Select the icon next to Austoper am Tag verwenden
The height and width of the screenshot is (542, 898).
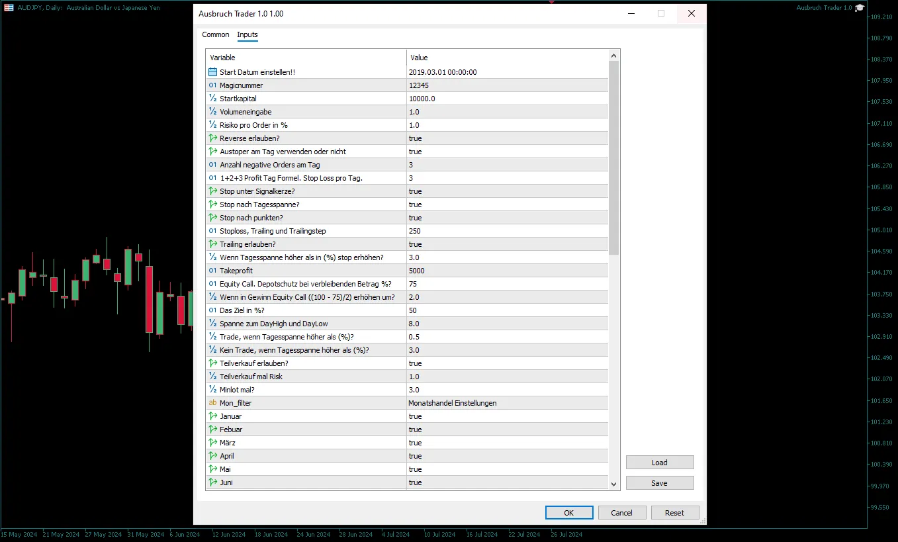[x=213, y=152]
